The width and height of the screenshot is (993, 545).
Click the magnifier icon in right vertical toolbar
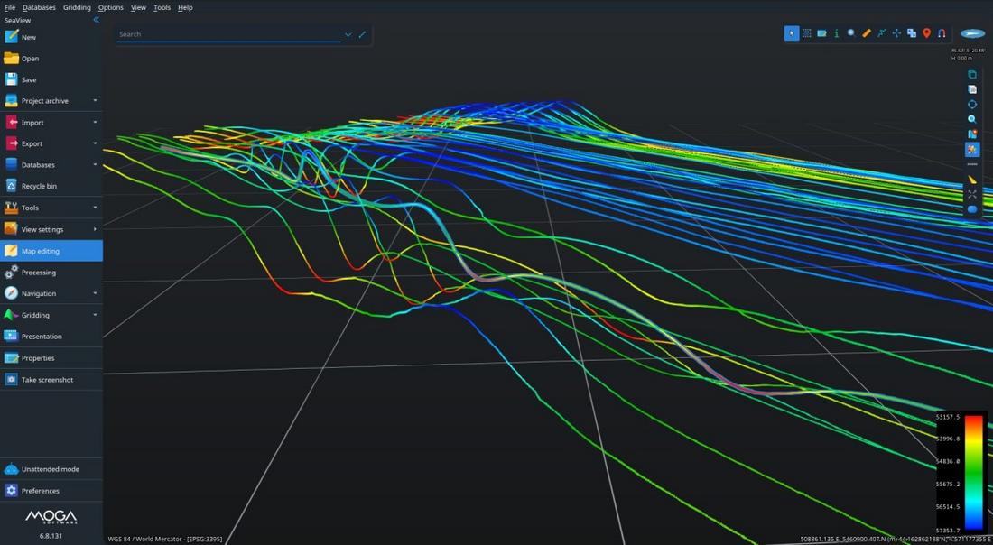pos(972,119)
